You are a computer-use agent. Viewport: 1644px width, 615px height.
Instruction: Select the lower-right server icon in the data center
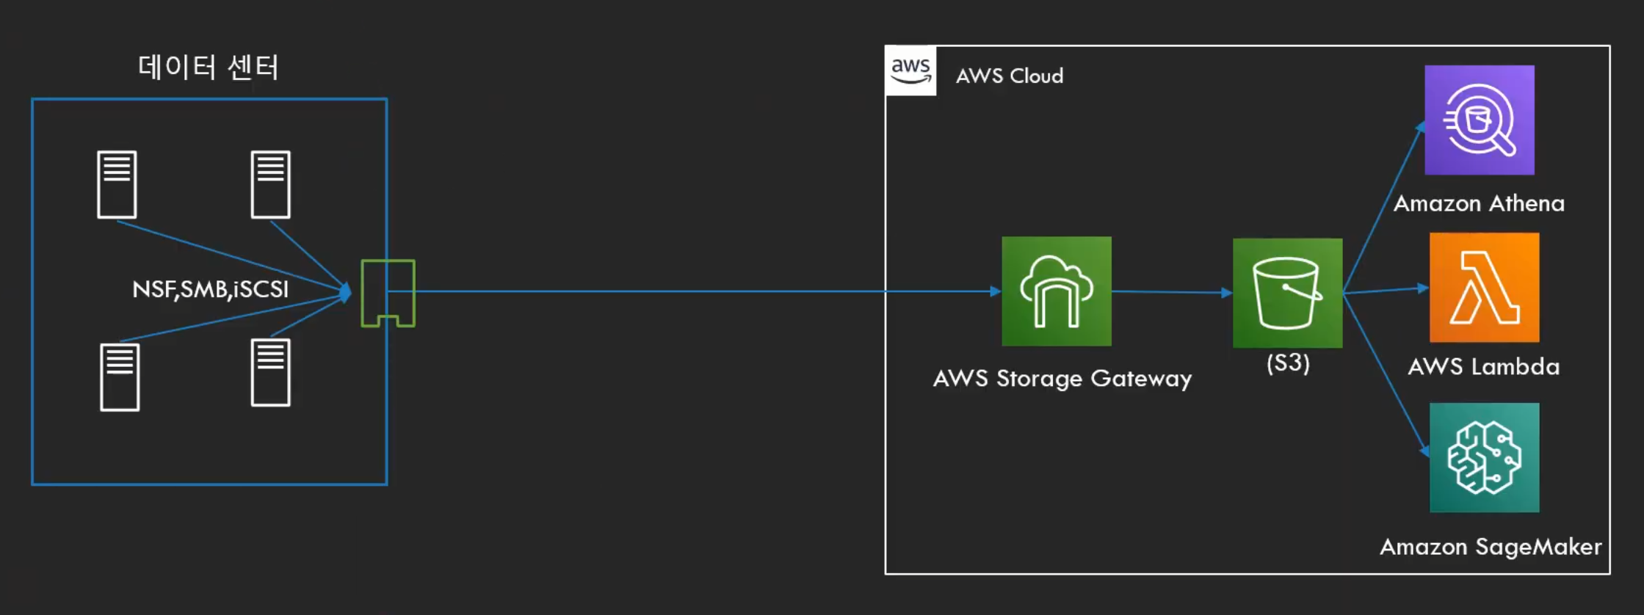click(271, 372)
